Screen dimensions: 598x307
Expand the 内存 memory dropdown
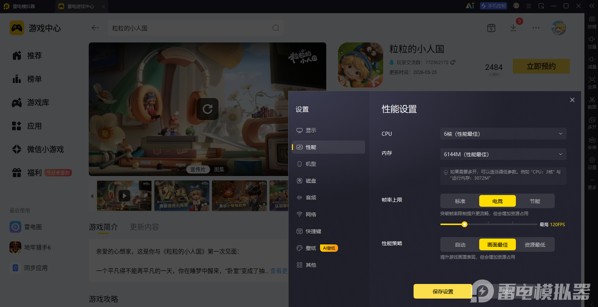tap(503, 154)
